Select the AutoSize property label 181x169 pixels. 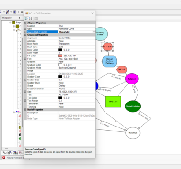(31, 41)
